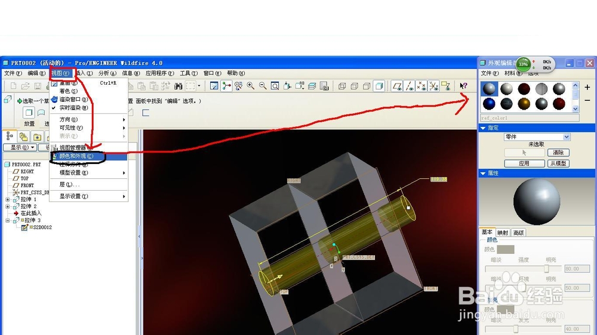Select Wireframe display style icon
This screenshot has width=597, height=335.
pos(342,86)
